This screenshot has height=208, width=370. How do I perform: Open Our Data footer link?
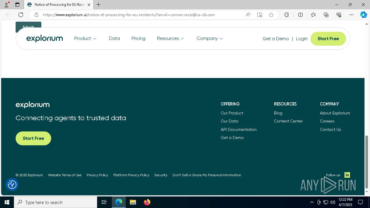click(230, 121)
